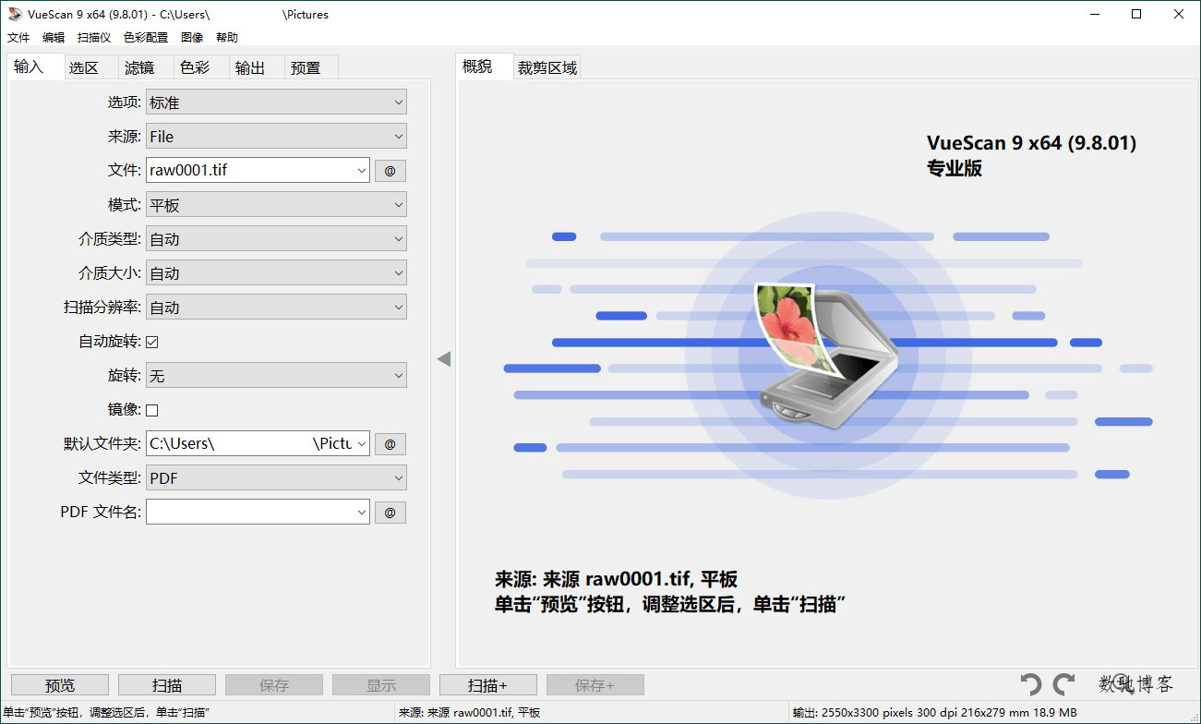The image size is (1201, 724).
Task: Click the @ button next to 文件 field
Action: [x=390, y=171]
